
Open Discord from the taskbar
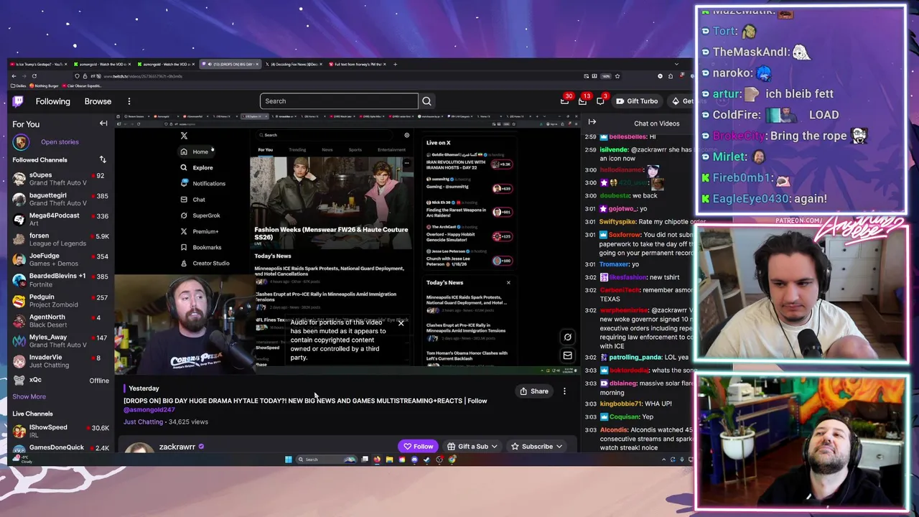click(414, 460)
